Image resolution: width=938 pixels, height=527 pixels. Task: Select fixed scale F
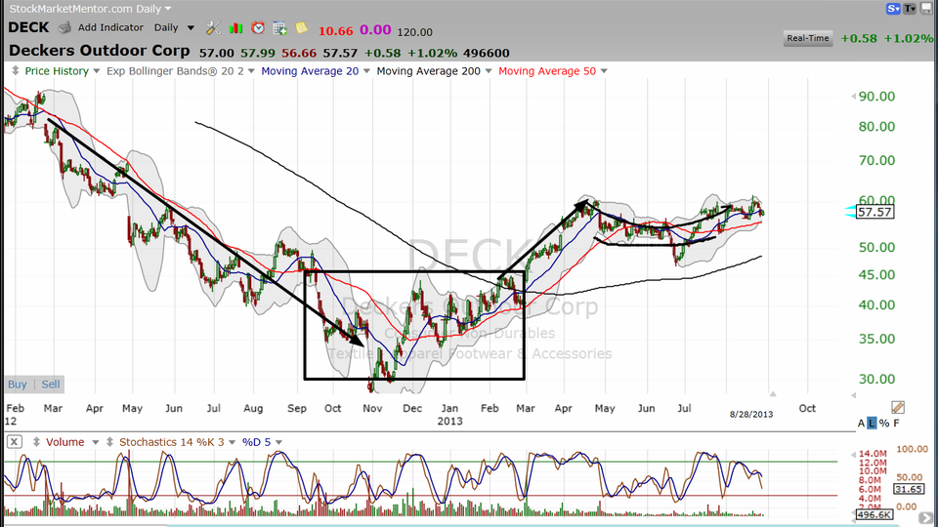pos(896,423)
